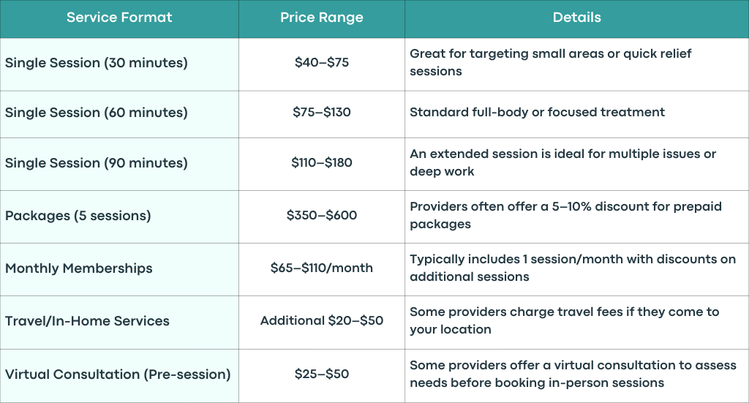Select the Single Session (60 minutes) cell
The image size is (749, 403).
119,115
